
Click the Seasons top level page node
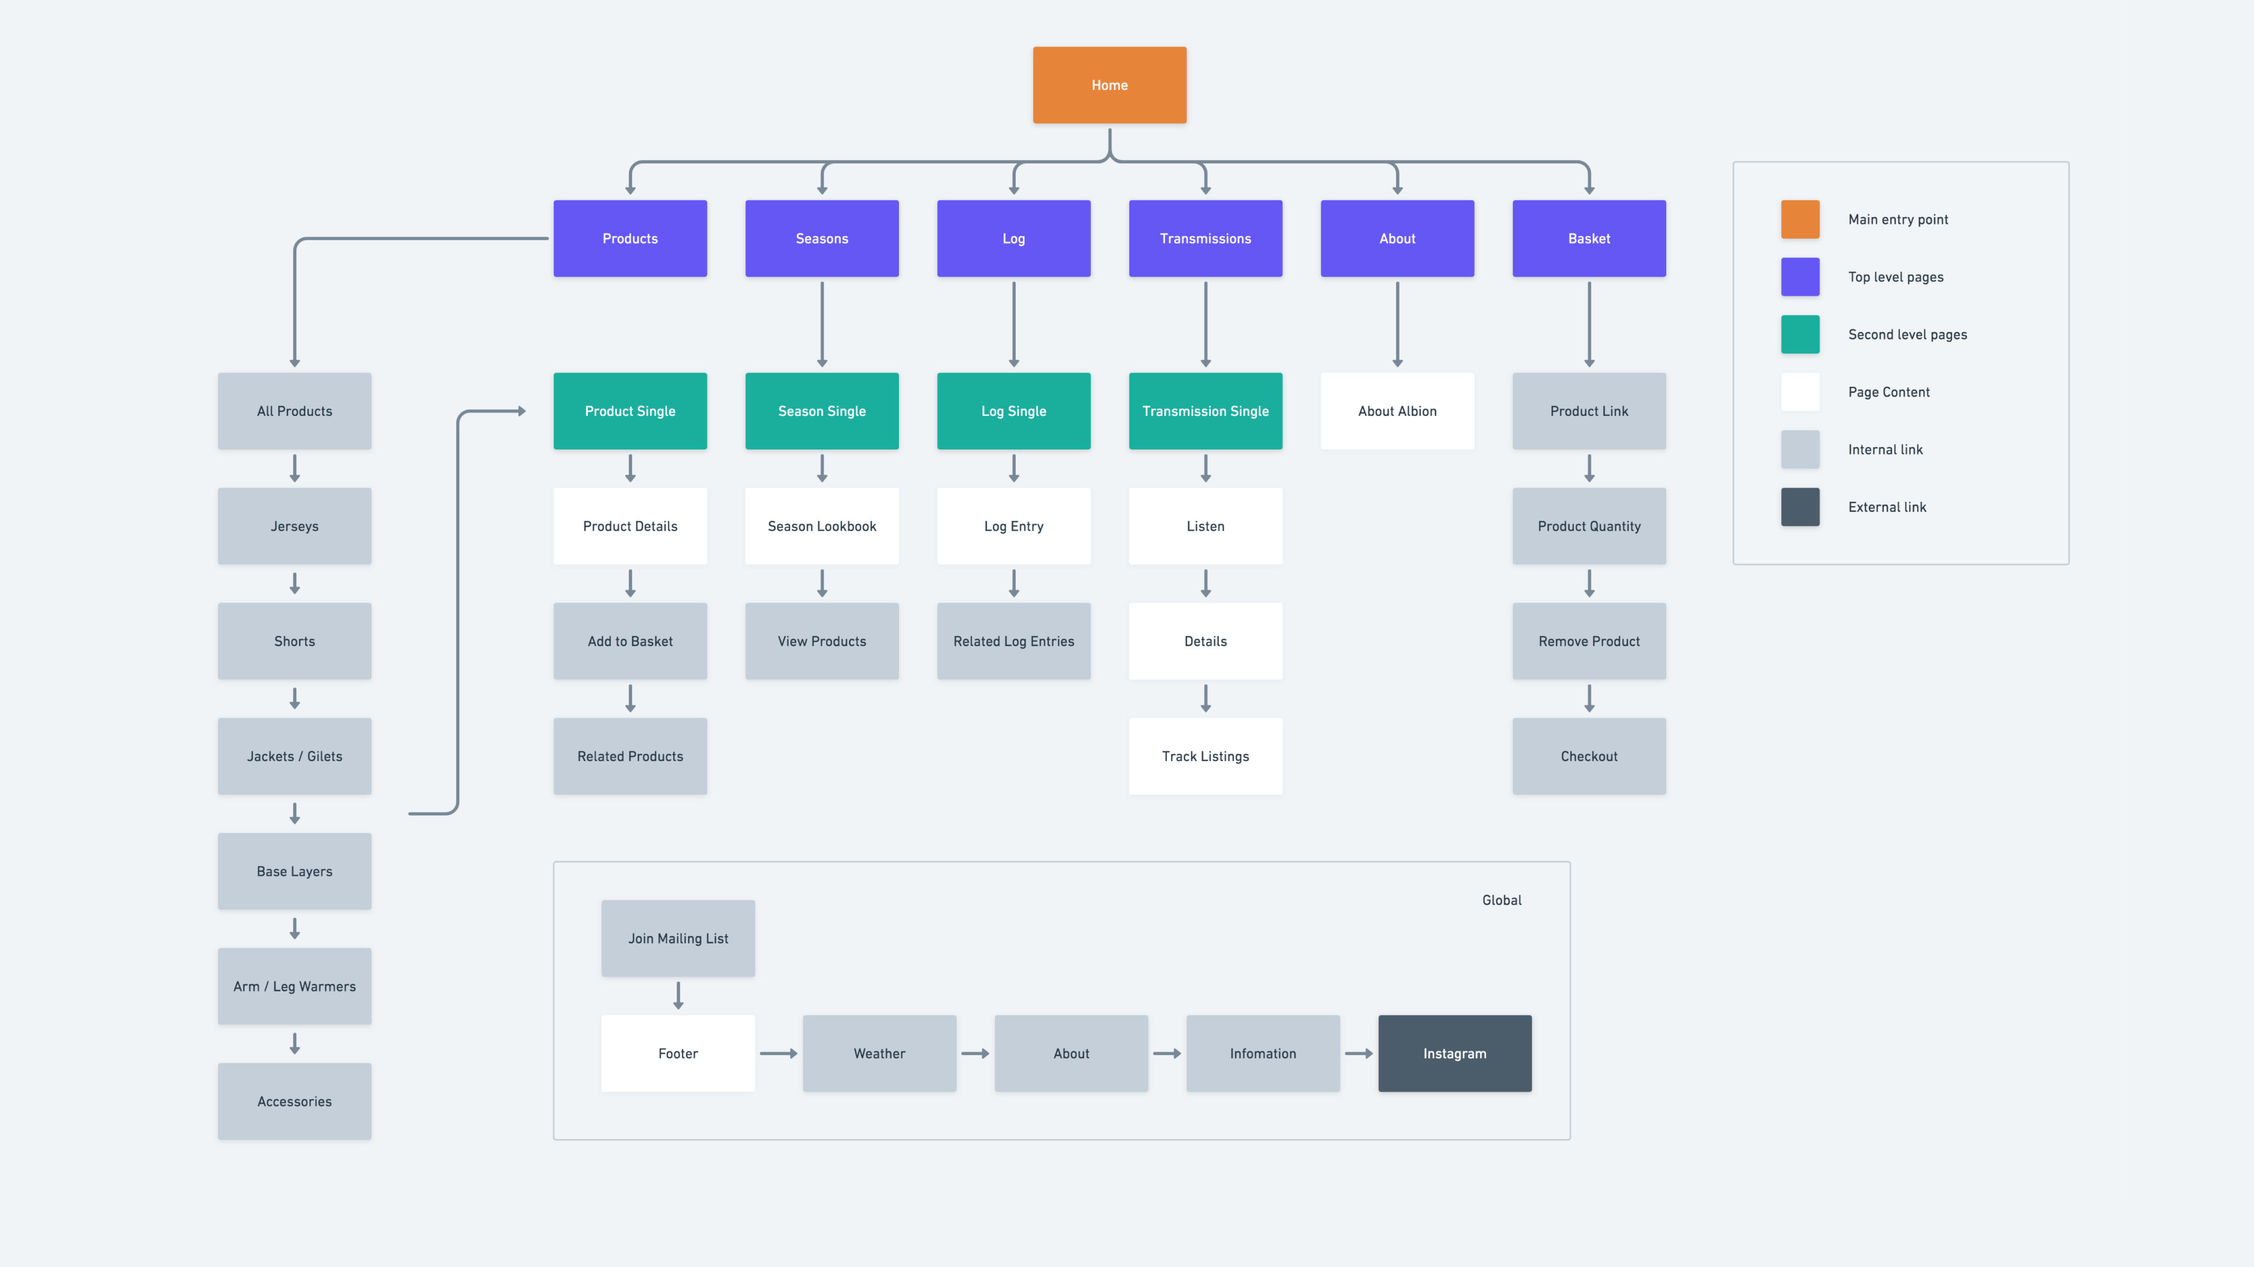[821, 238]
